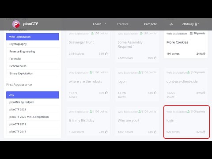Go to the Practice page
Image resolution: width=212 pixels, height=159 pixels.
[x=123, y=24]
